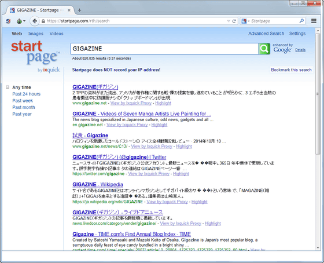Open the Settings link

coord(297,34)
